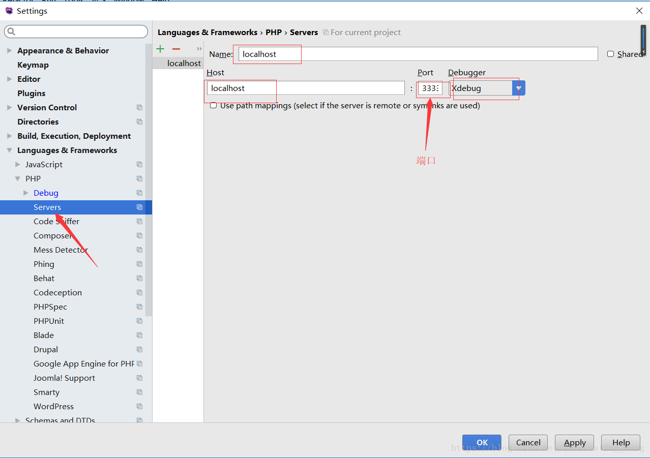Expand the Editor settings section
The height and width of the screenshot is (458, 650).
coord(9,79)
